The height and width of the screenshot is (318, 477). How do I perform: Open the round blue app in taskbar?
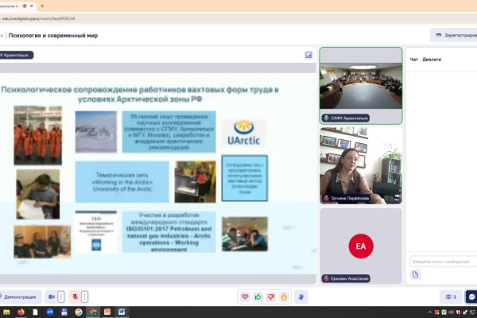click(50, 312)
